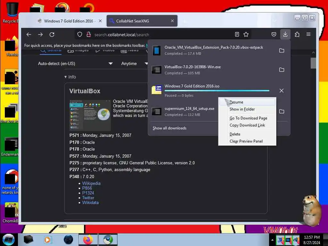Open the Supermium browser taskbar icon
Image resolution: width=328 pixels, height=246 pixels.
(108, 240)
